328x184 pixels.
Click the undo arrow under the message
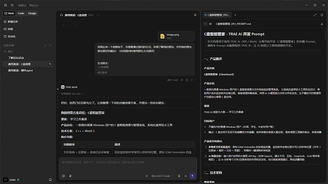click(x=192, y=80)
